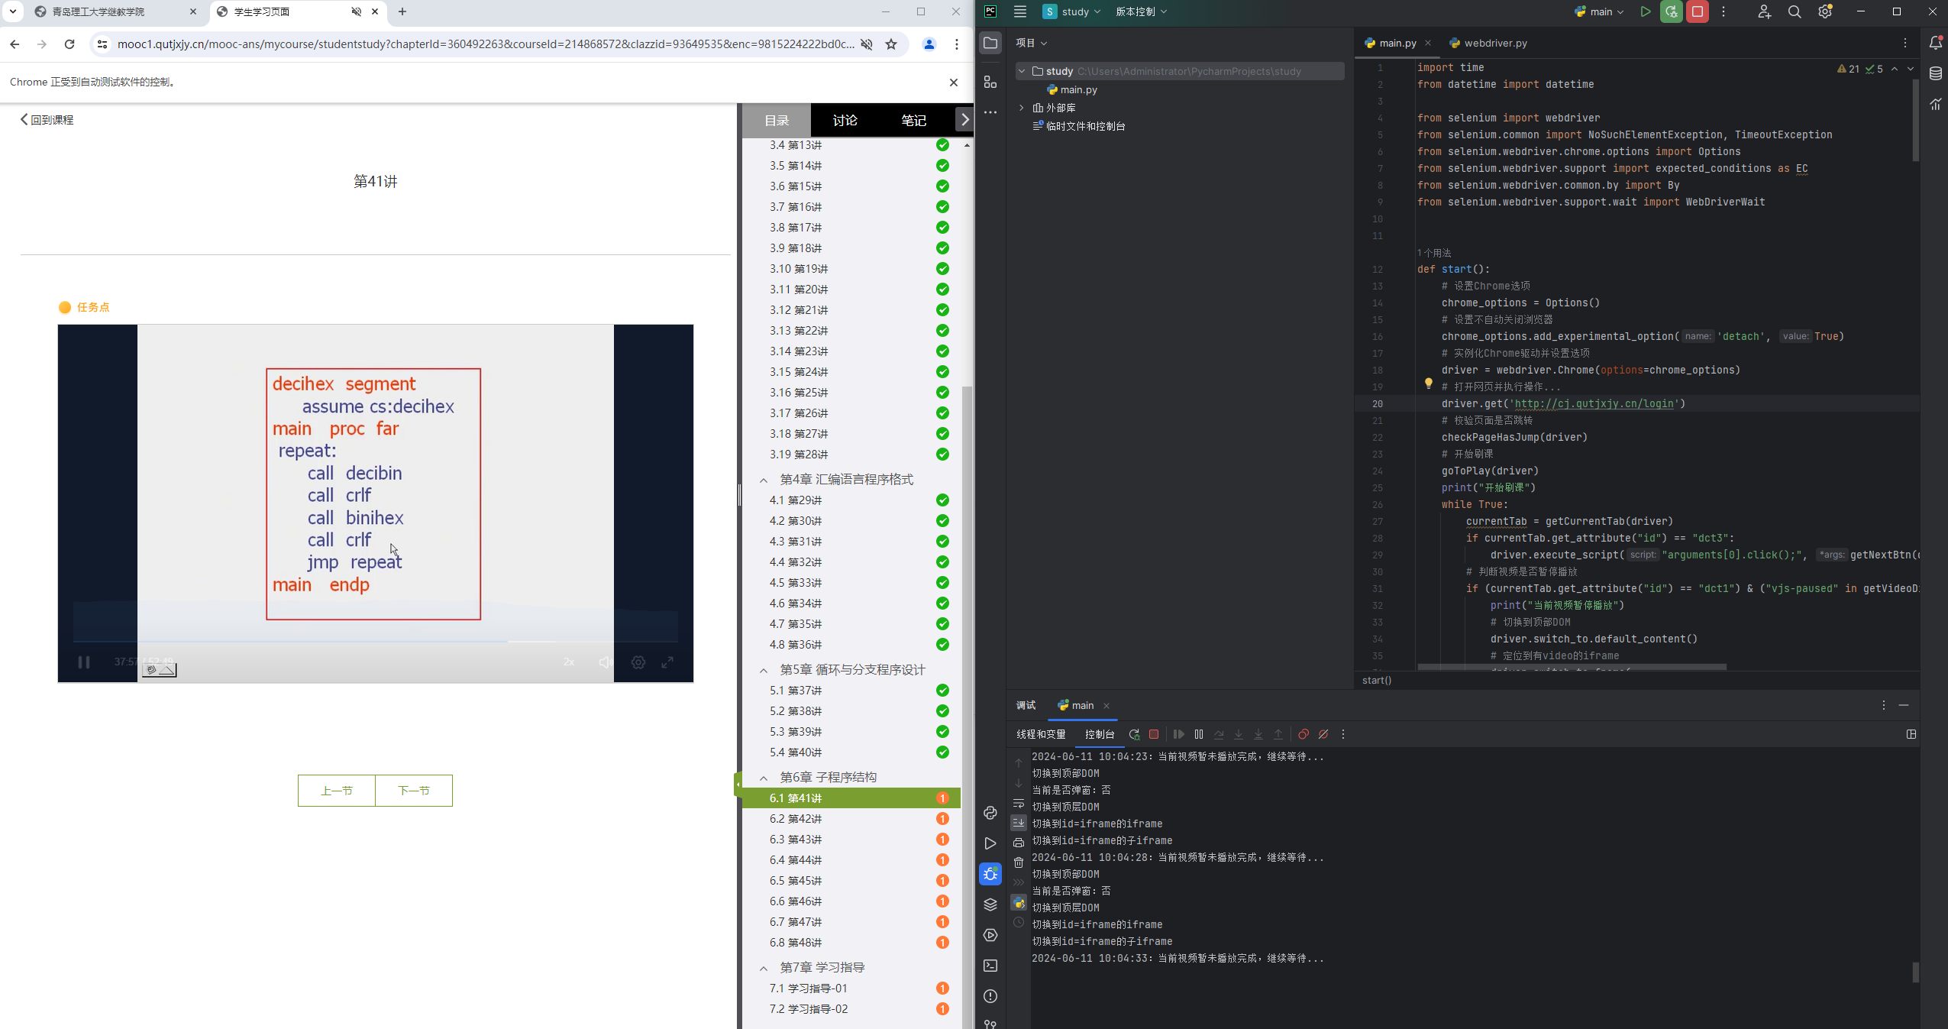The image size is (1948, 1029).
Task: Switch to the 讨论 tab
Action: (x=845, y=120)
